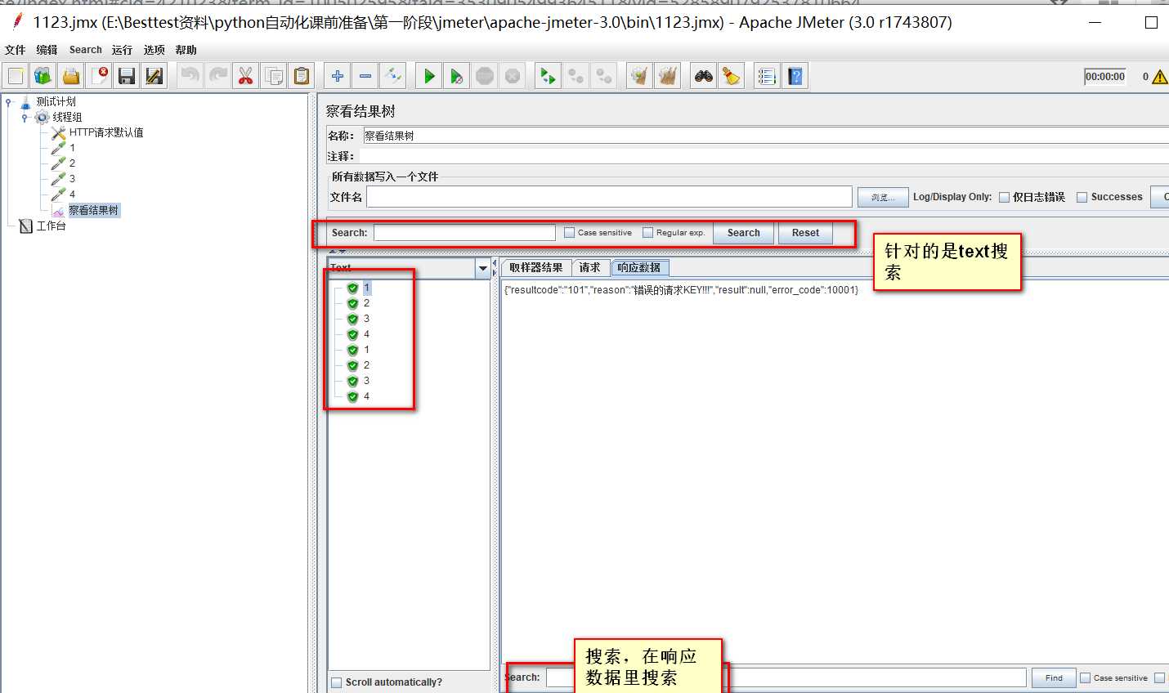Click the Find button

click(1054, 677)
